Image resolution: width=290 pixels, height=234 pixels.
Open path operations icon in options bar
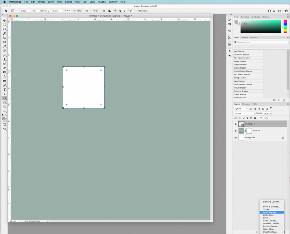104,11
